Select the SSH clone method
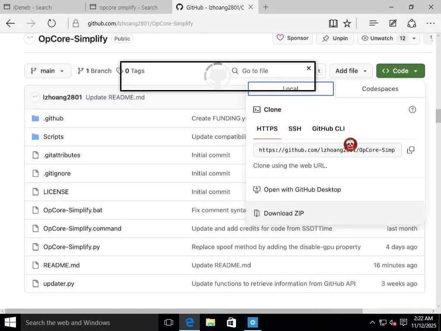The height and width of the screenshot is (331, 441). [295, 128]
